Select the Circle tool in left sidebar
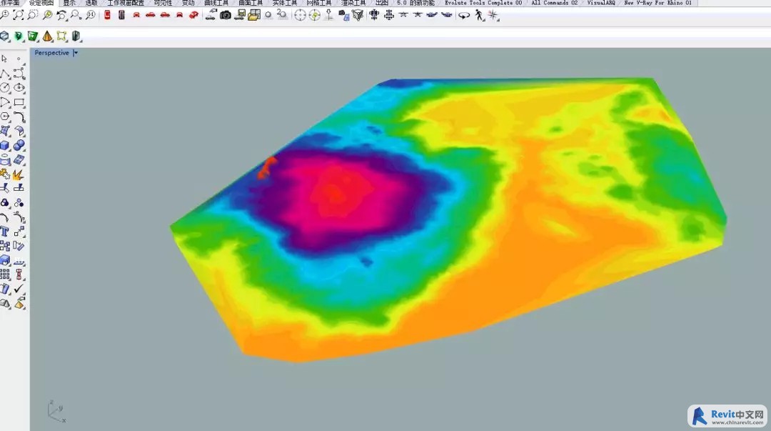Screen dimensions: 771x431 [5, 88]
